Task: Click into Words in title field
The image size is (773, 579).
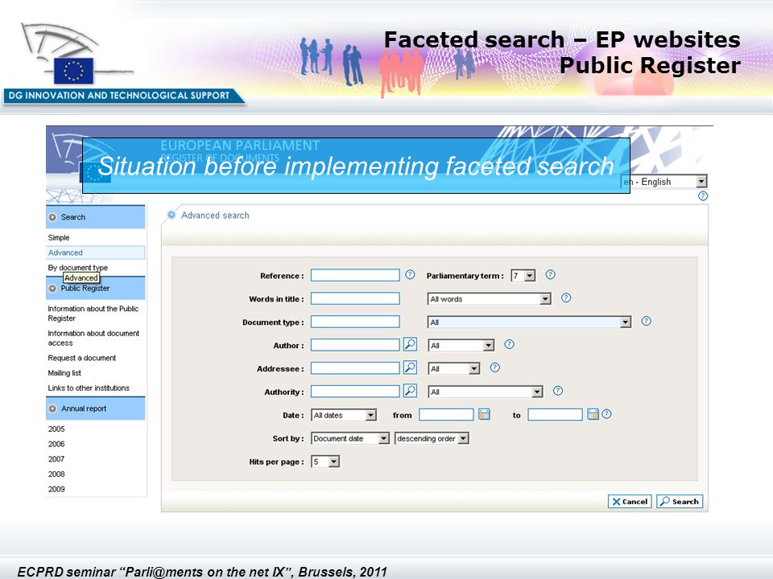Action: 355,298
